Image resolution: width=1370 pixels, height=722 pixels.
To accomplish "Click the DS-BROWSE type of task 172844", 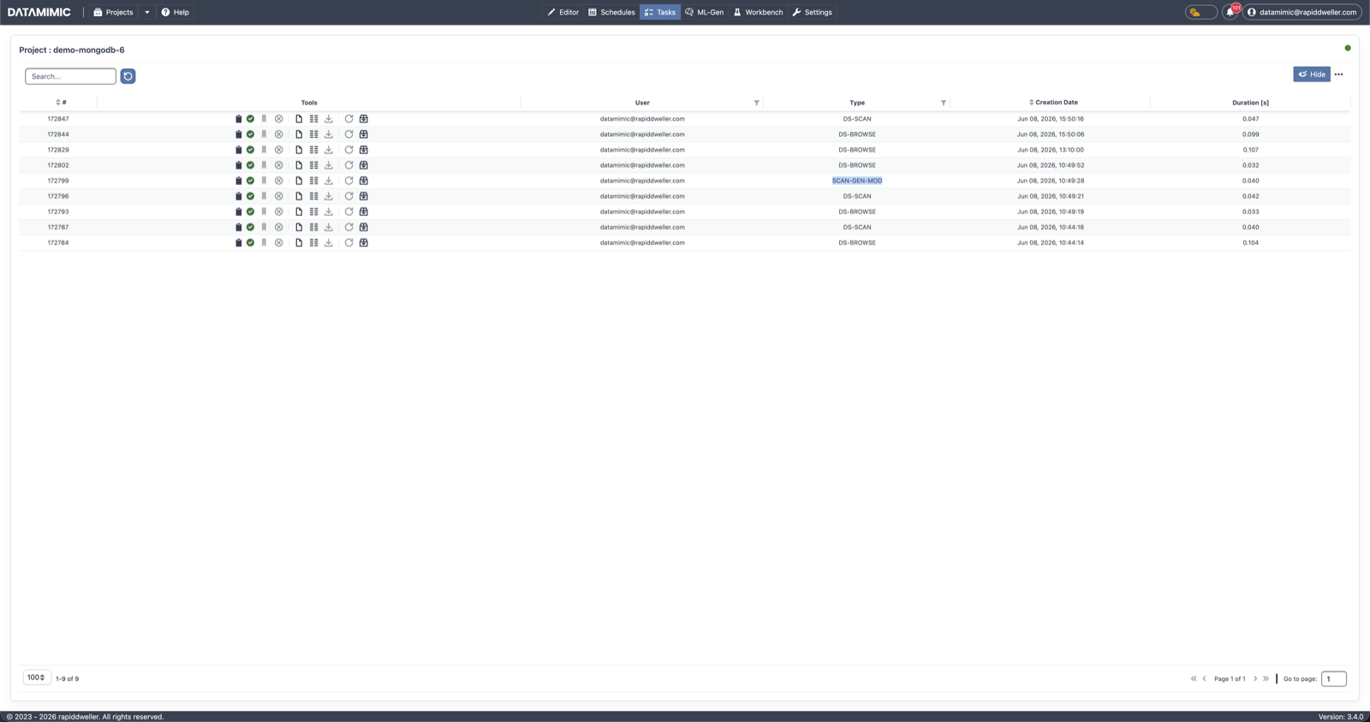I will coord(857,134).
